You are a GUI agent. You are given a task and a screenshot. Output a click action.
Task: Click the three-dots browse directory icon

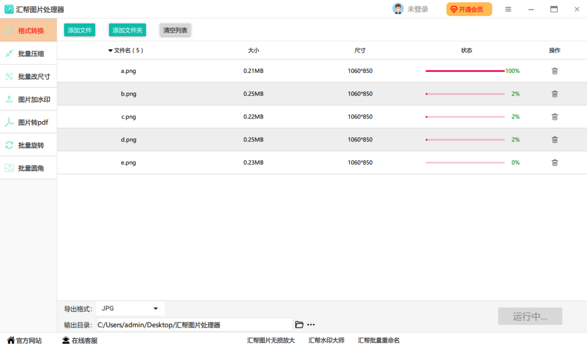click(311, 324)
